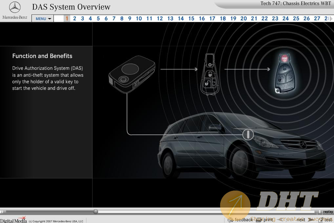Click the ignition lock marker on the car

[248, 134]
